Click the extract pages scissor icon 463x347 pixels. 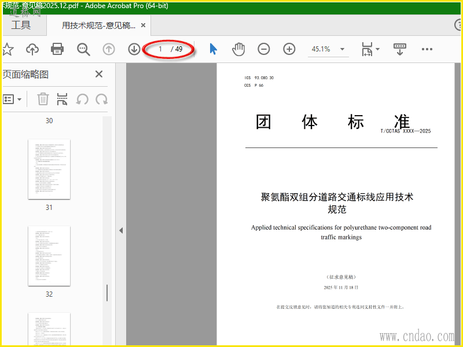62,99
